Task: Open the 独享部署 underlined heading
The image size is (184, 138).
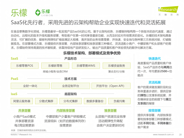Action: 110,111
